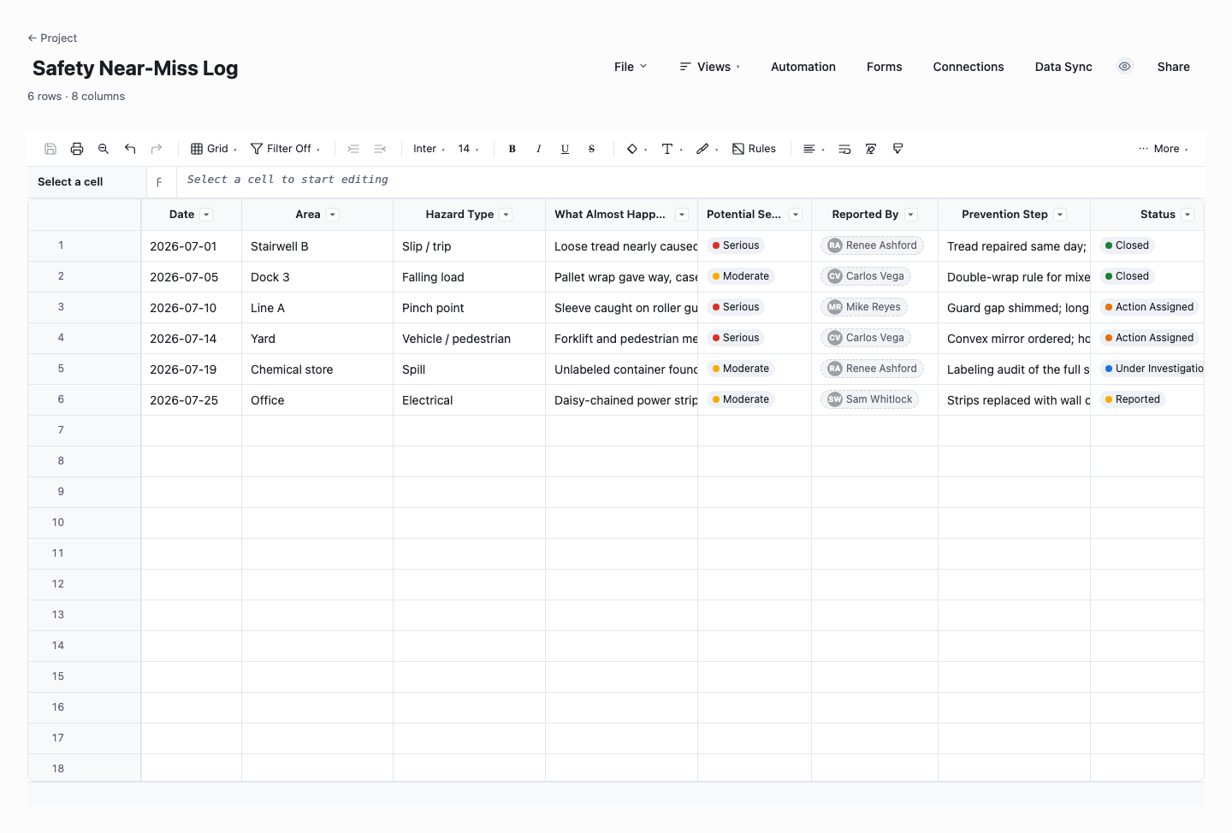Screen dimensions: 1232x833
Task: Toggle italic formatting
Action: tap(539, 149)
